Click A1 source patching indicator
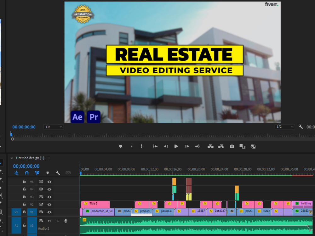 coord(16,225)
